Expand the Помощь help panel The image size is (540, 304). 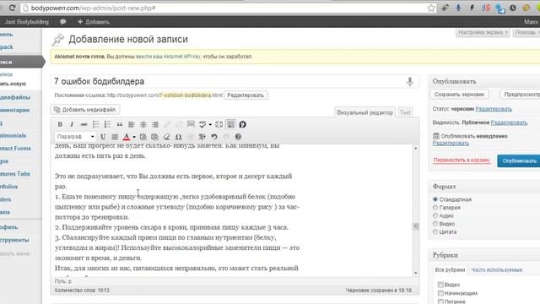526,32
